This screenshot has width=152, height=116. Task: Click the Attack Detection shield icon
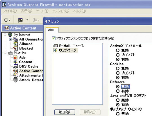click(x=15, y=80)
